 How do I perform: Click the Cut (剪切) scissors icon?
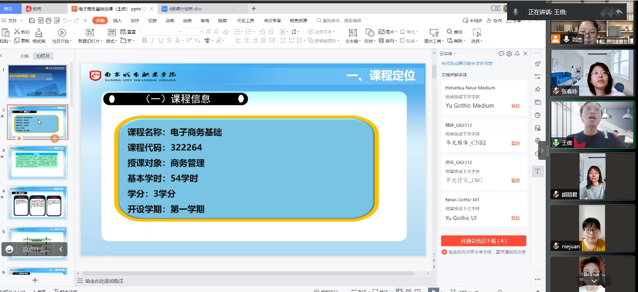17,32
